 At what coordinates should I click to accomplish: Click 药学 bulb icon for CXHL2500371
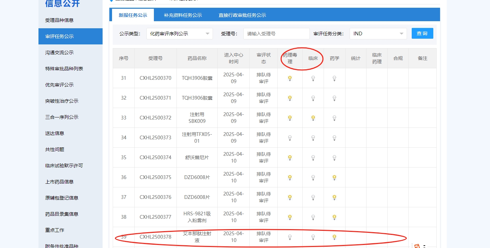[x=334, y=98]
